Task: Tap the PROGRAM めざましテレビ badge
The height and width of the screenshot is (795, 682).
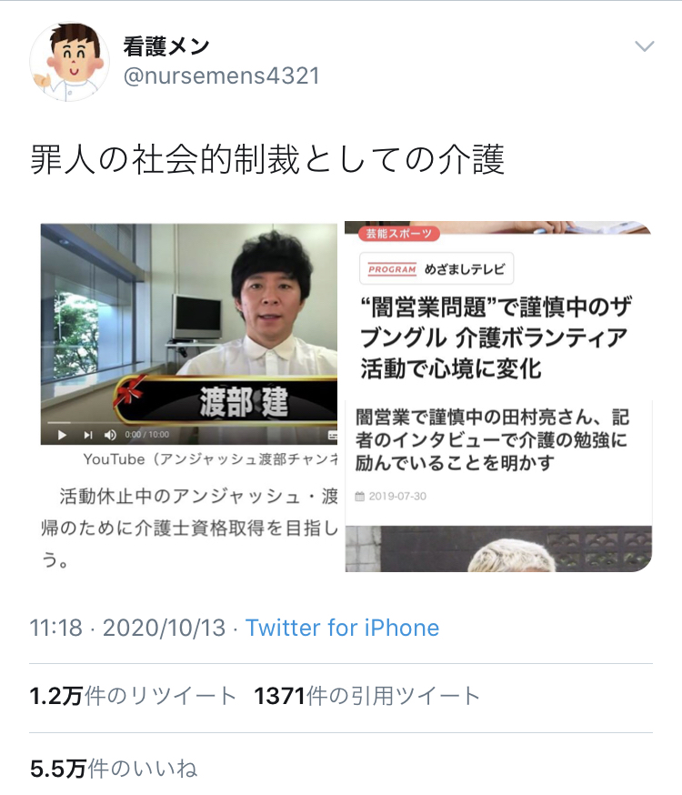Action: tap(436, 268)
